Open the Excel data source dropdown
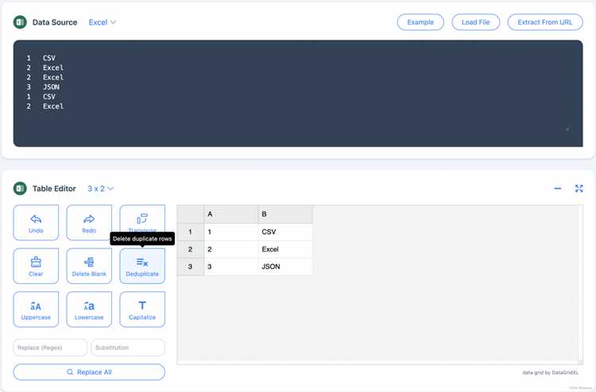Image resolution: width=596 pixels, height=392 pixels. pyautogui.click(x=102, y=22)
